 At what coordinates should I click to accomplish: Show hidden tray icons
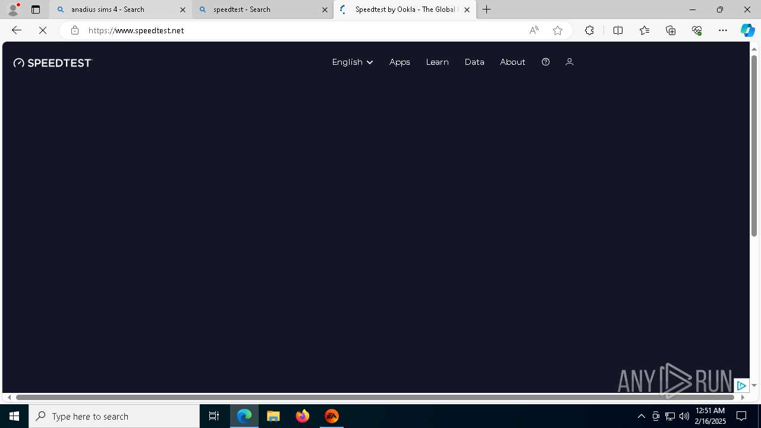point(641,416)
